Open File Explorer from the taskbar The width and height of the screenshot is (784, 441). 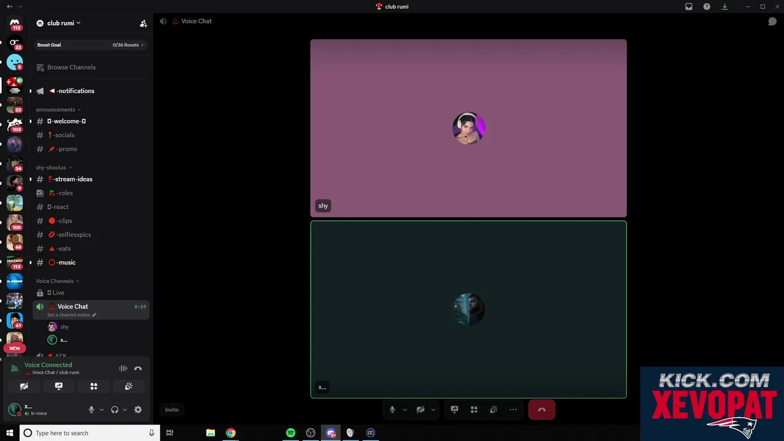[210, 433]
